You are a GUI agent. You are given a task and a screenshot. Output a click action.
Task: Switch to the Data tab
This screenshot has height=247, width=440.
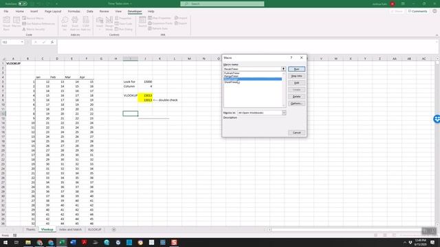90,12
